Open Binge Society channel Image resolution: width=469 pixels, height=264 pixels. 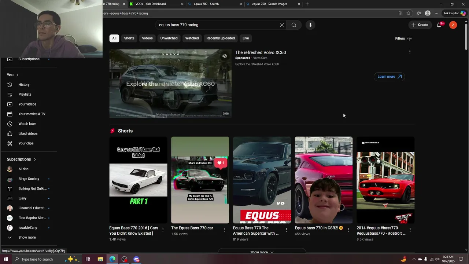(29, 179)
